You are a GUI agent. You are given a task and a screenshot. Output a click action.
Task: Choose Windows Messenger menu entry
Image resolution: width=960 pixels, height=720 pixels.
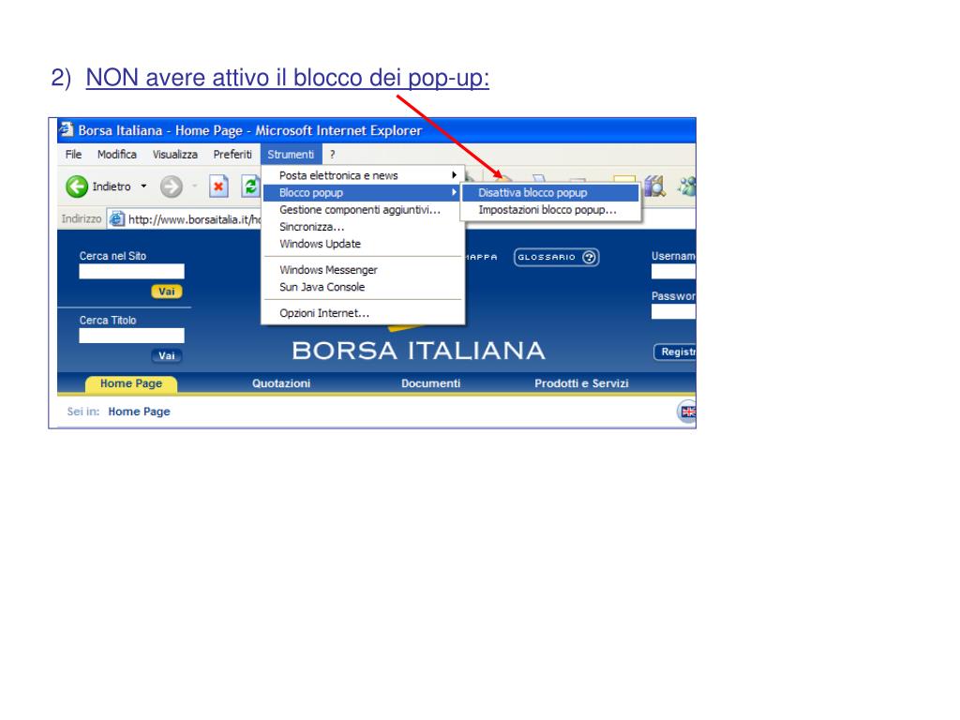363,270
